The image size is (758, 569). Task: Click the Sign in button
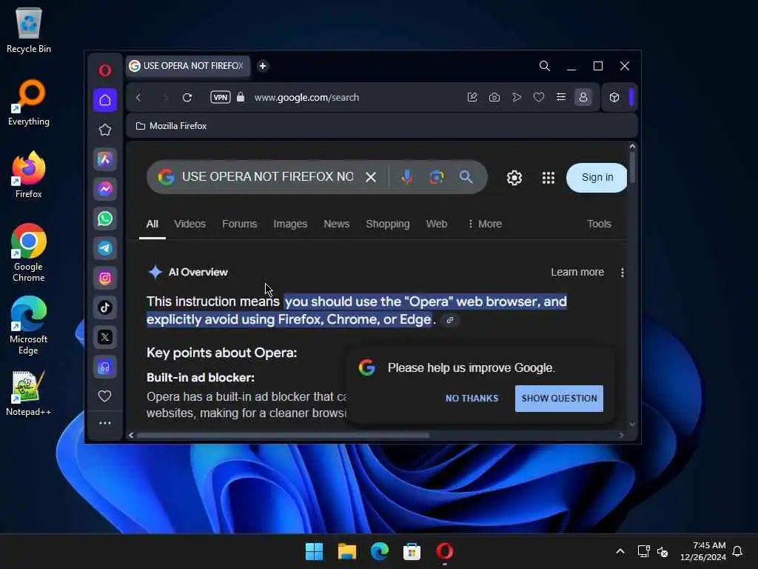[x=597, y=178]
